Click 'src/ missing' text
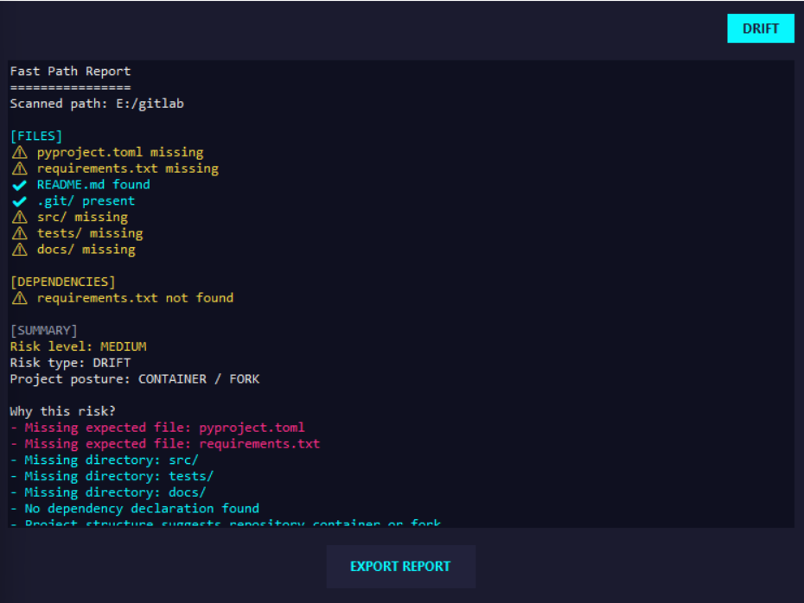 [82, 217]
